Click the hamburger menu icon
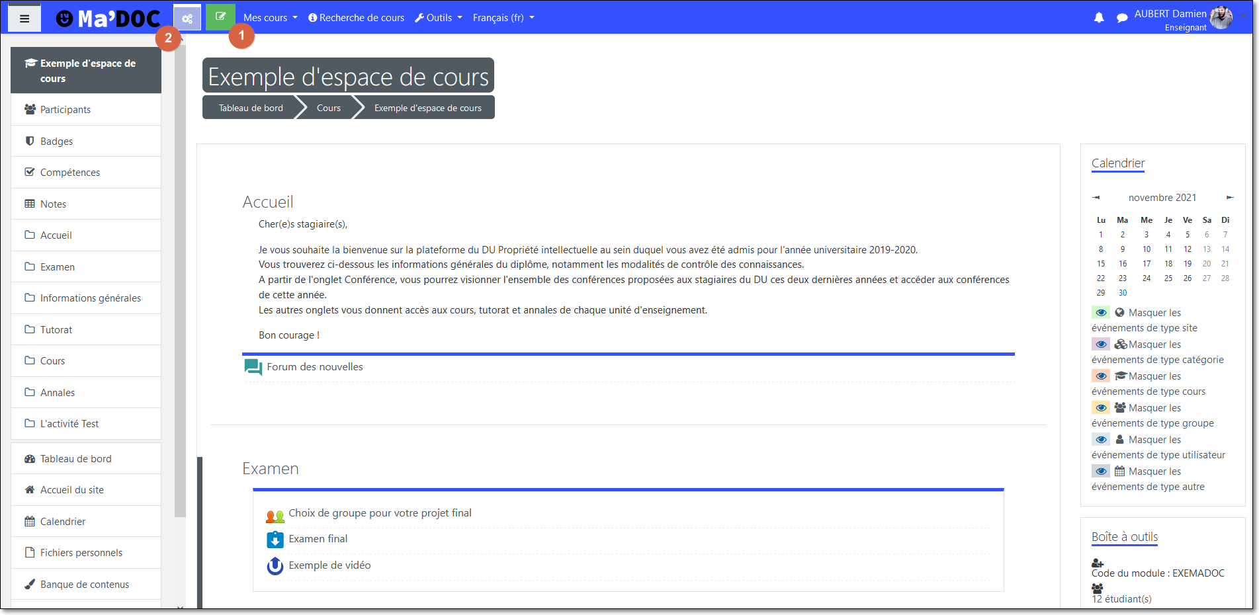1259x615 pixels. point(24,19)
